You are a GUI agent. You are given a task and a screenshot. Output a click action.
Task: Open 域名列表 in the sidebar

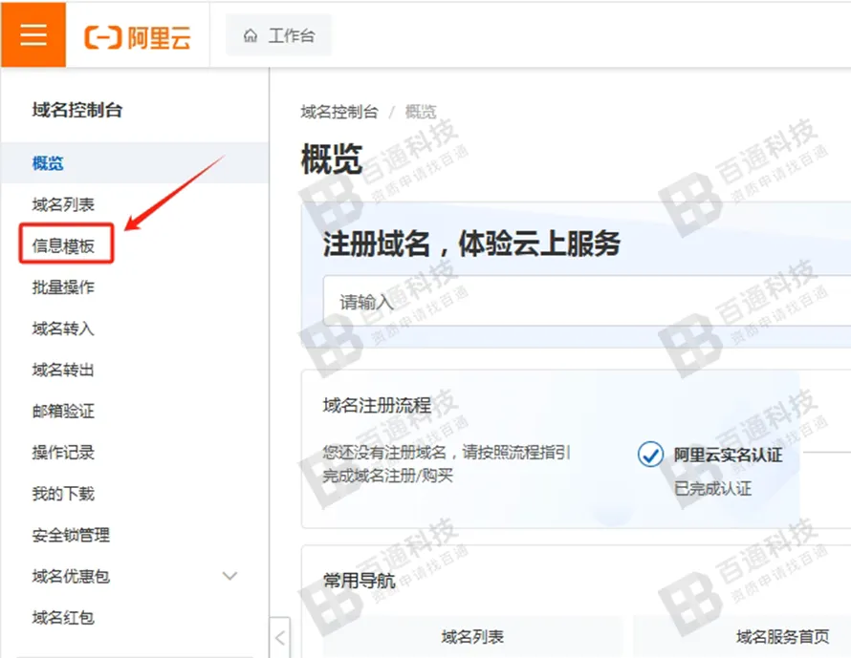(63, 204)
